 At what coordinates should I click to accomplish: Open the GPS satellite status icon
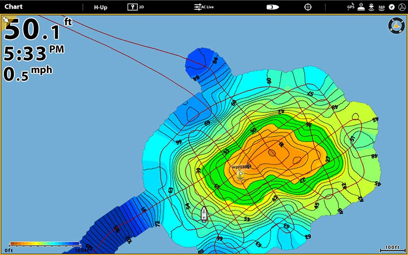[x=351, y=7]
